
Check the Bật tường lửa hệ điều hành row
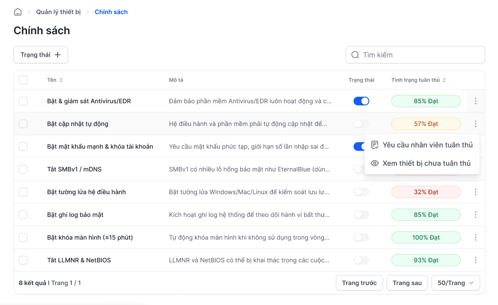click(23, 192)
